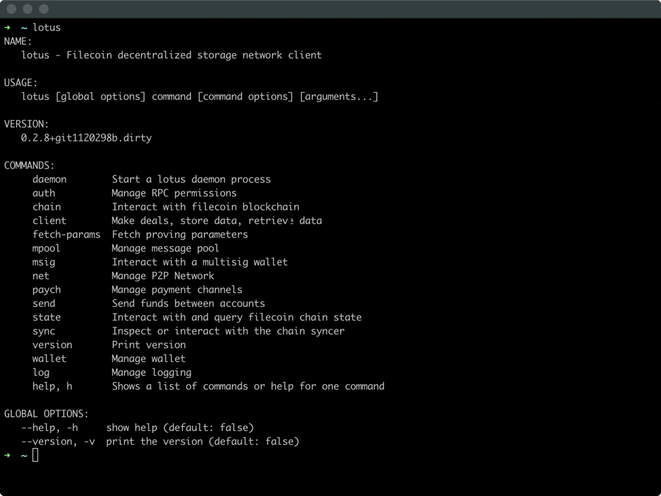Click the 'fetch-params' command name

[66, 234]
